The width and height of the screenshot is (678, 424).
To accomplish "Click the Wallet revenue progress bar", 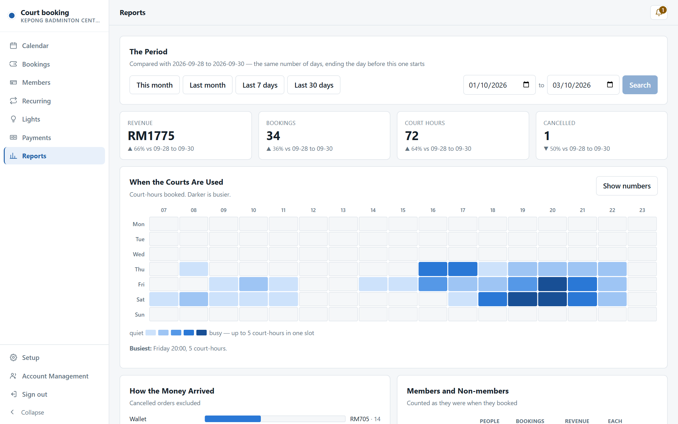I will click(275, 419).
